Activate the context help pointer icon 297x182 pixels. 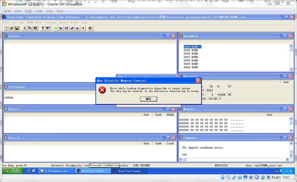pos(48,28)
